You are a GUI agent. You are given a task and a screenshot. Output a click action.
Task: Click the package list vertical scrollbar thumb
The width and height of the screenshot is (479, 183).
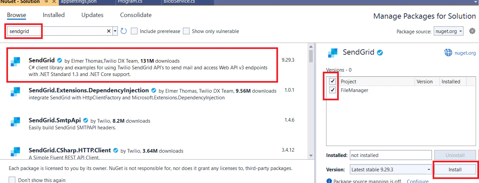(x=311, y=56)
